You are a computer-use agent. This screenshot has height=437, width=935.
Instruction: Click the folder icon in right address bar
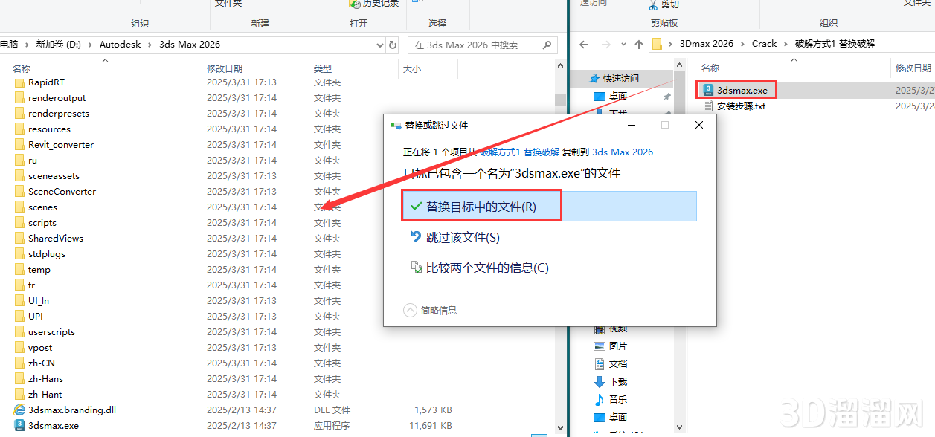coord(658,44)
